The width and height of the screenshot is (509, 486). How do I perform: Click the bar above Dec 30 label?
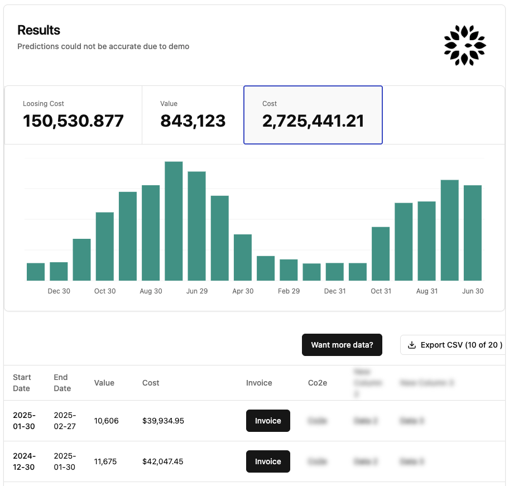point(59,271)
